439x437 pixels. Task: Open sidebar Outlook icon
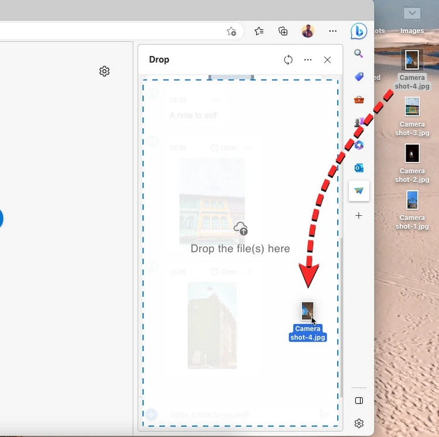(x=359, y=168)
